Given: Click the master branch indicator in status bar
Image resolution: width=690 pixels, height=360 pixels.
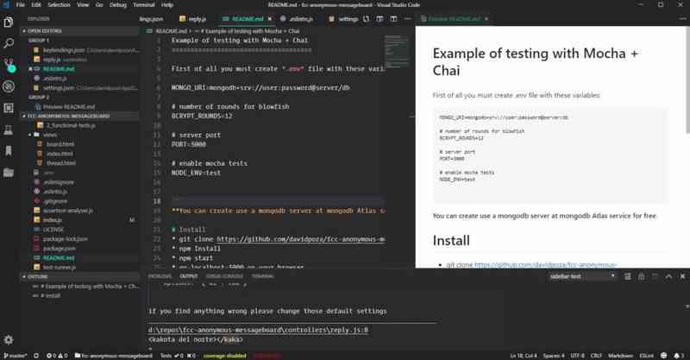Looking at the screenshot, I should (16, 356).
